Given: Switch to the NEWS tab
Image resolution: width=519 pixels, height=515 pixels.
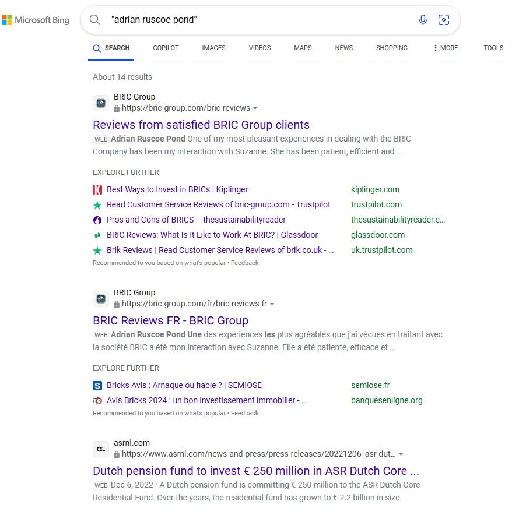Looking at the screenshot, I should [x=344, y=48].
